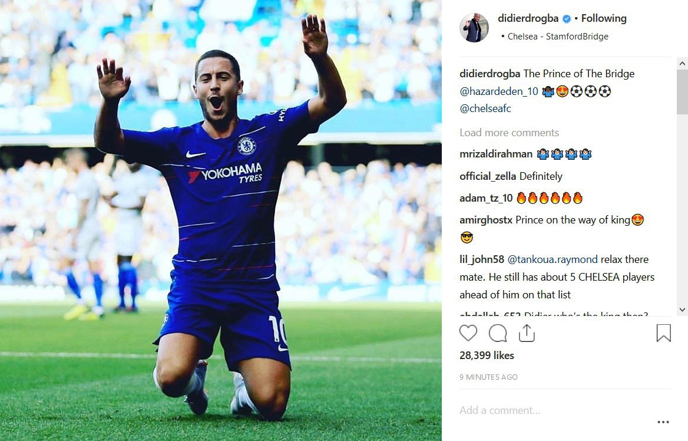The width and height of the screenshot is (688, 441).
Task: Open amirghostx commenter profile
Action: [x=486, y=220]
